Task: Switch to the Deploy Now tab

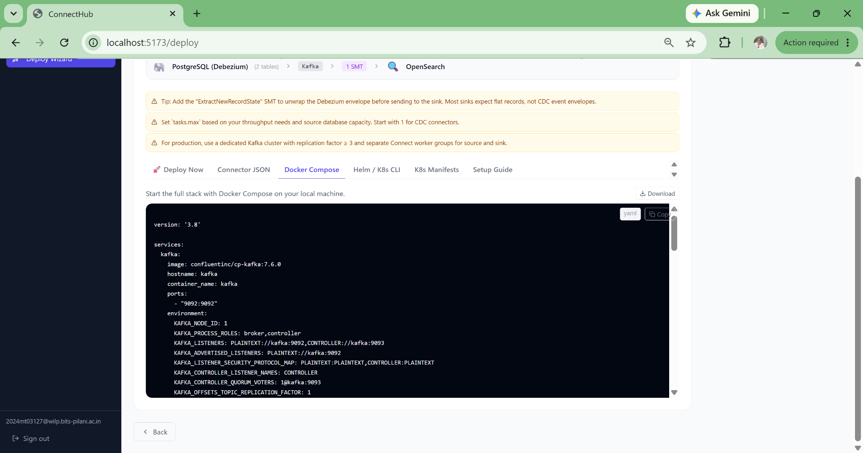Action: [x=178, y=170]
